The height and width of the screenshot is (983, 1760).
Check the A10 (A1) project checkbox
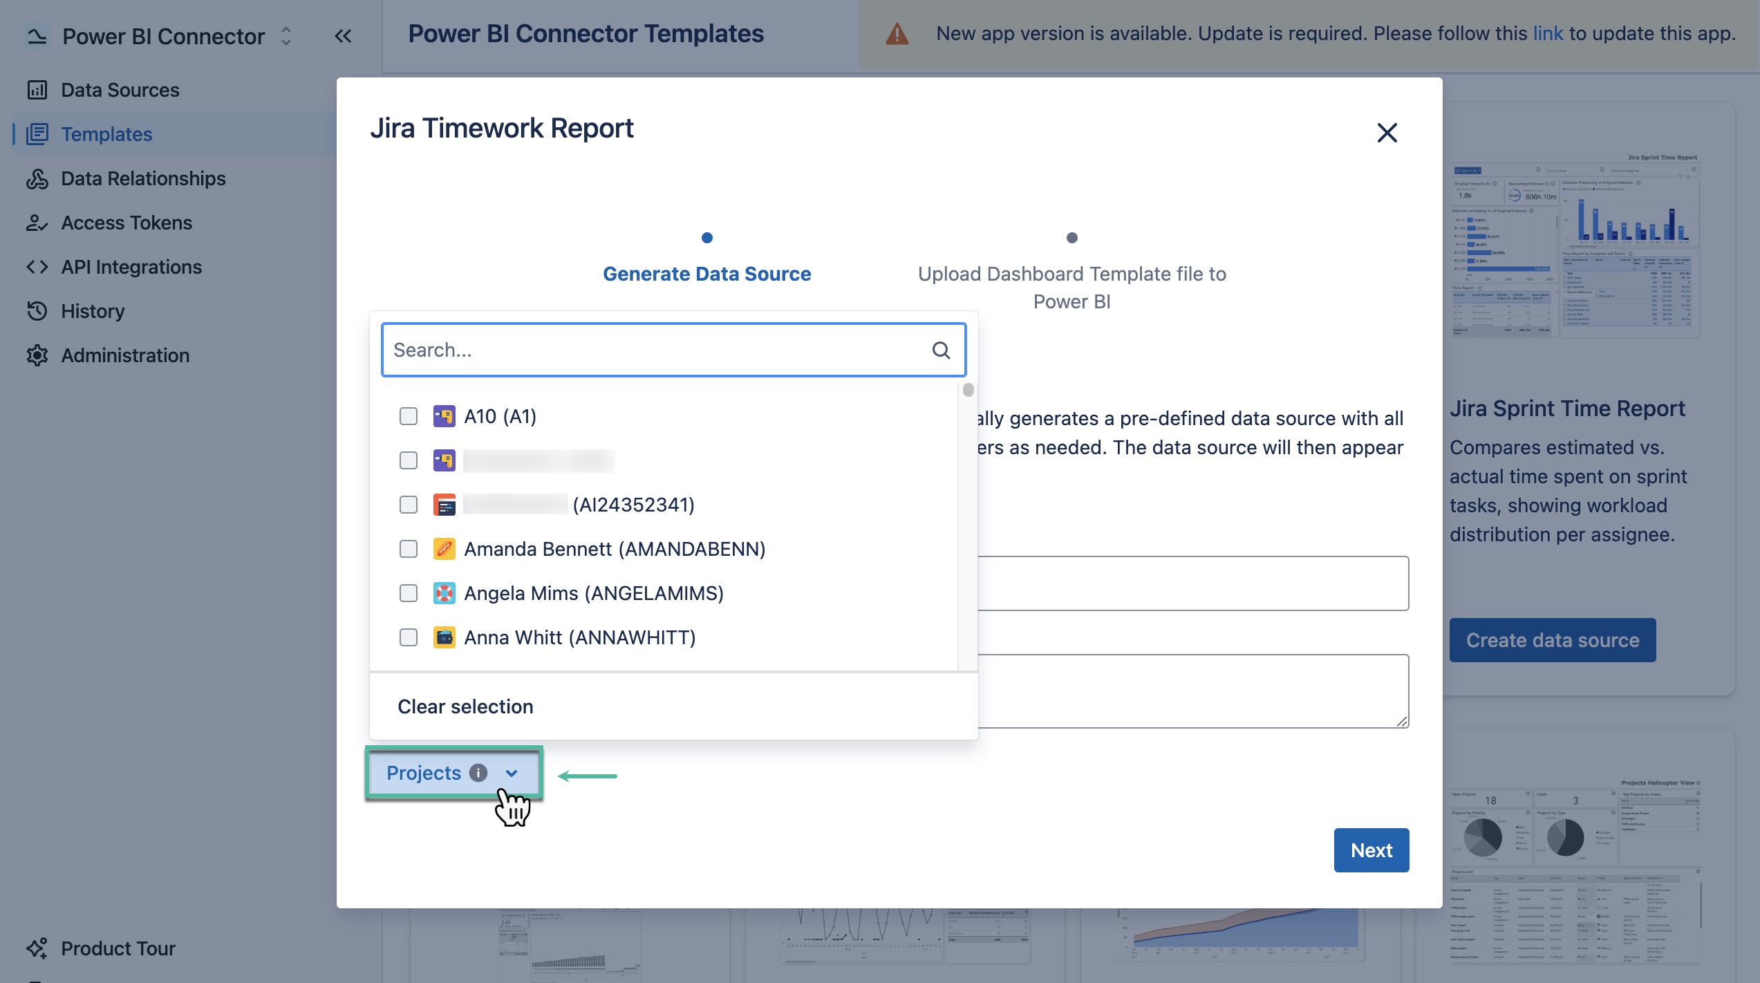[408, 416]
